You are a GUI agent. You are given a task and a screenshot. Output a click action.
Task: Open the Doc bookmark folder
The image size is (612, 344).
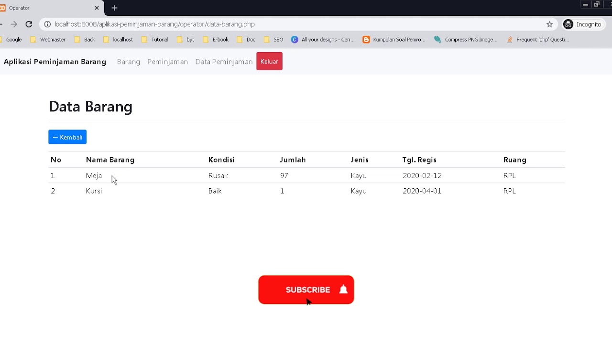[246, 40]
